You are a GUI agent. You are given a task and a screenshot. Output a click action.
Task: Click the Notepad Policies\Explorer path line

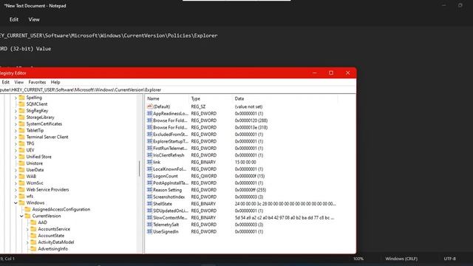109,35
